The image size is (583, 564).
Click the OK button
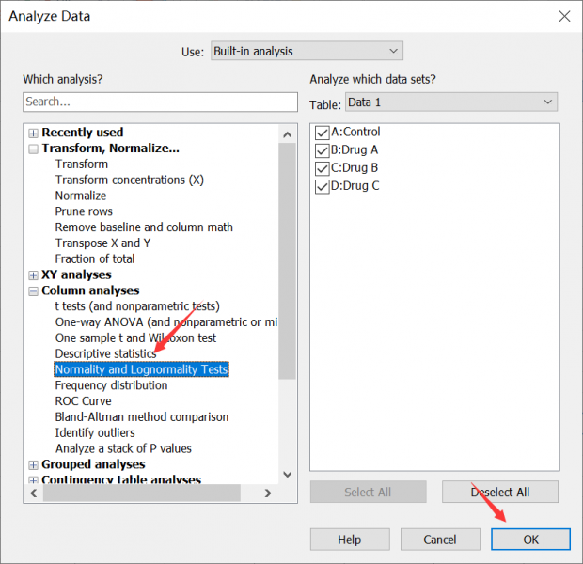530,540
